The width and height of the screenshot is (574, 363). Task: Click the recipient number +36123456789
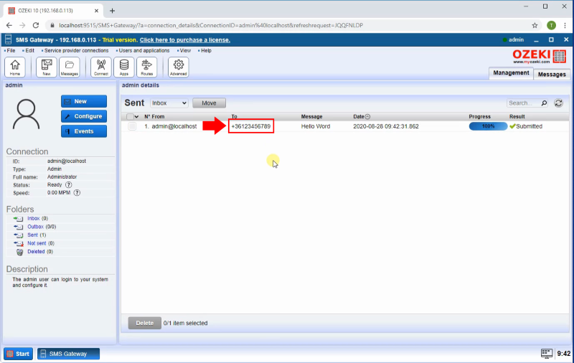tap(251, 126)
